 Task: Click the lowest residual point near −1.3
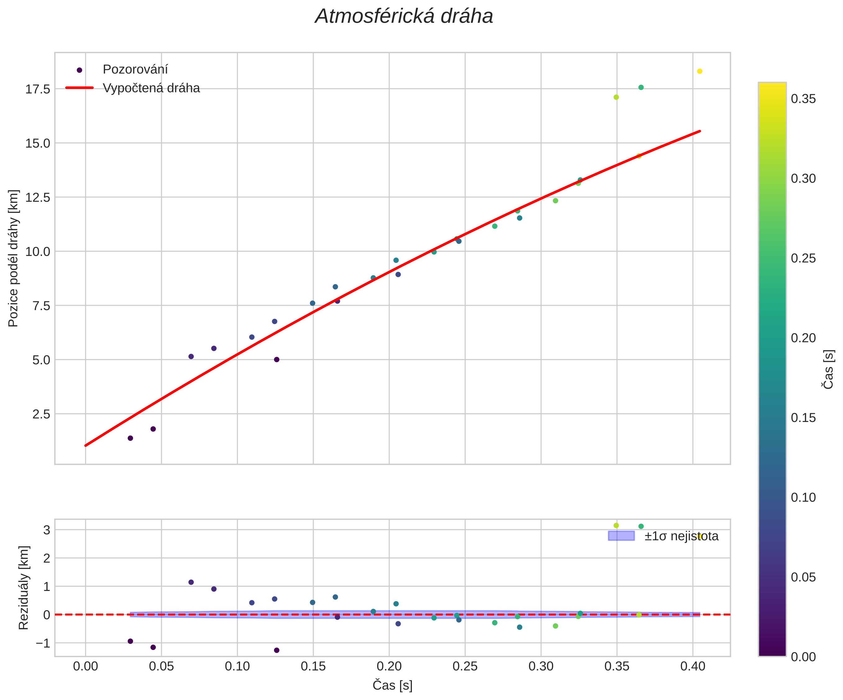[x=276, y=650]
